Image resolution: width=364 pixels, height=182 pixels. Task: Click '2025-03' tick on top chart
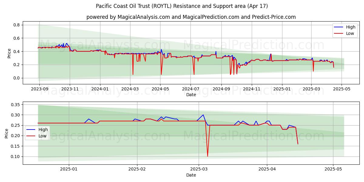click(x=311, y=89)
